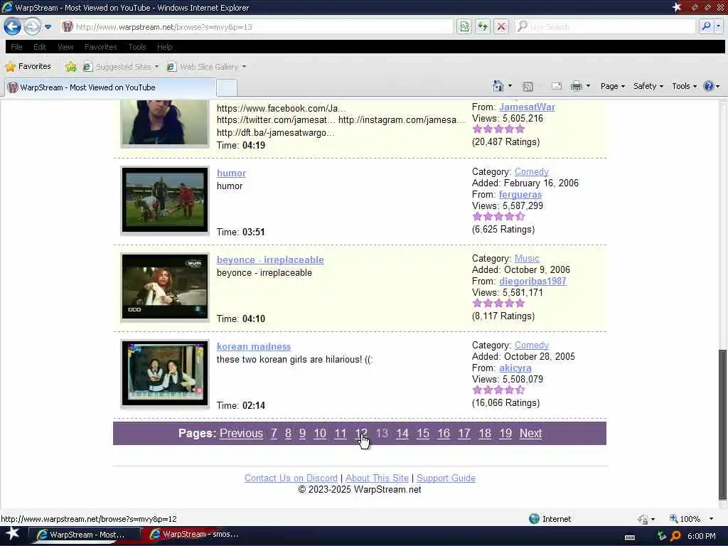Open About This Site link

(x=377, y=478)
